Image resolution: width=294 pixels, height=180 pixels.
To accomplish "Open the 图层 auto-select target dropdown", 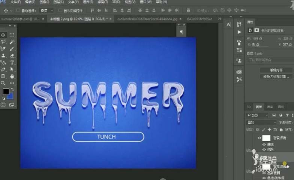I will pyautogui.click(x=47, y=10).
